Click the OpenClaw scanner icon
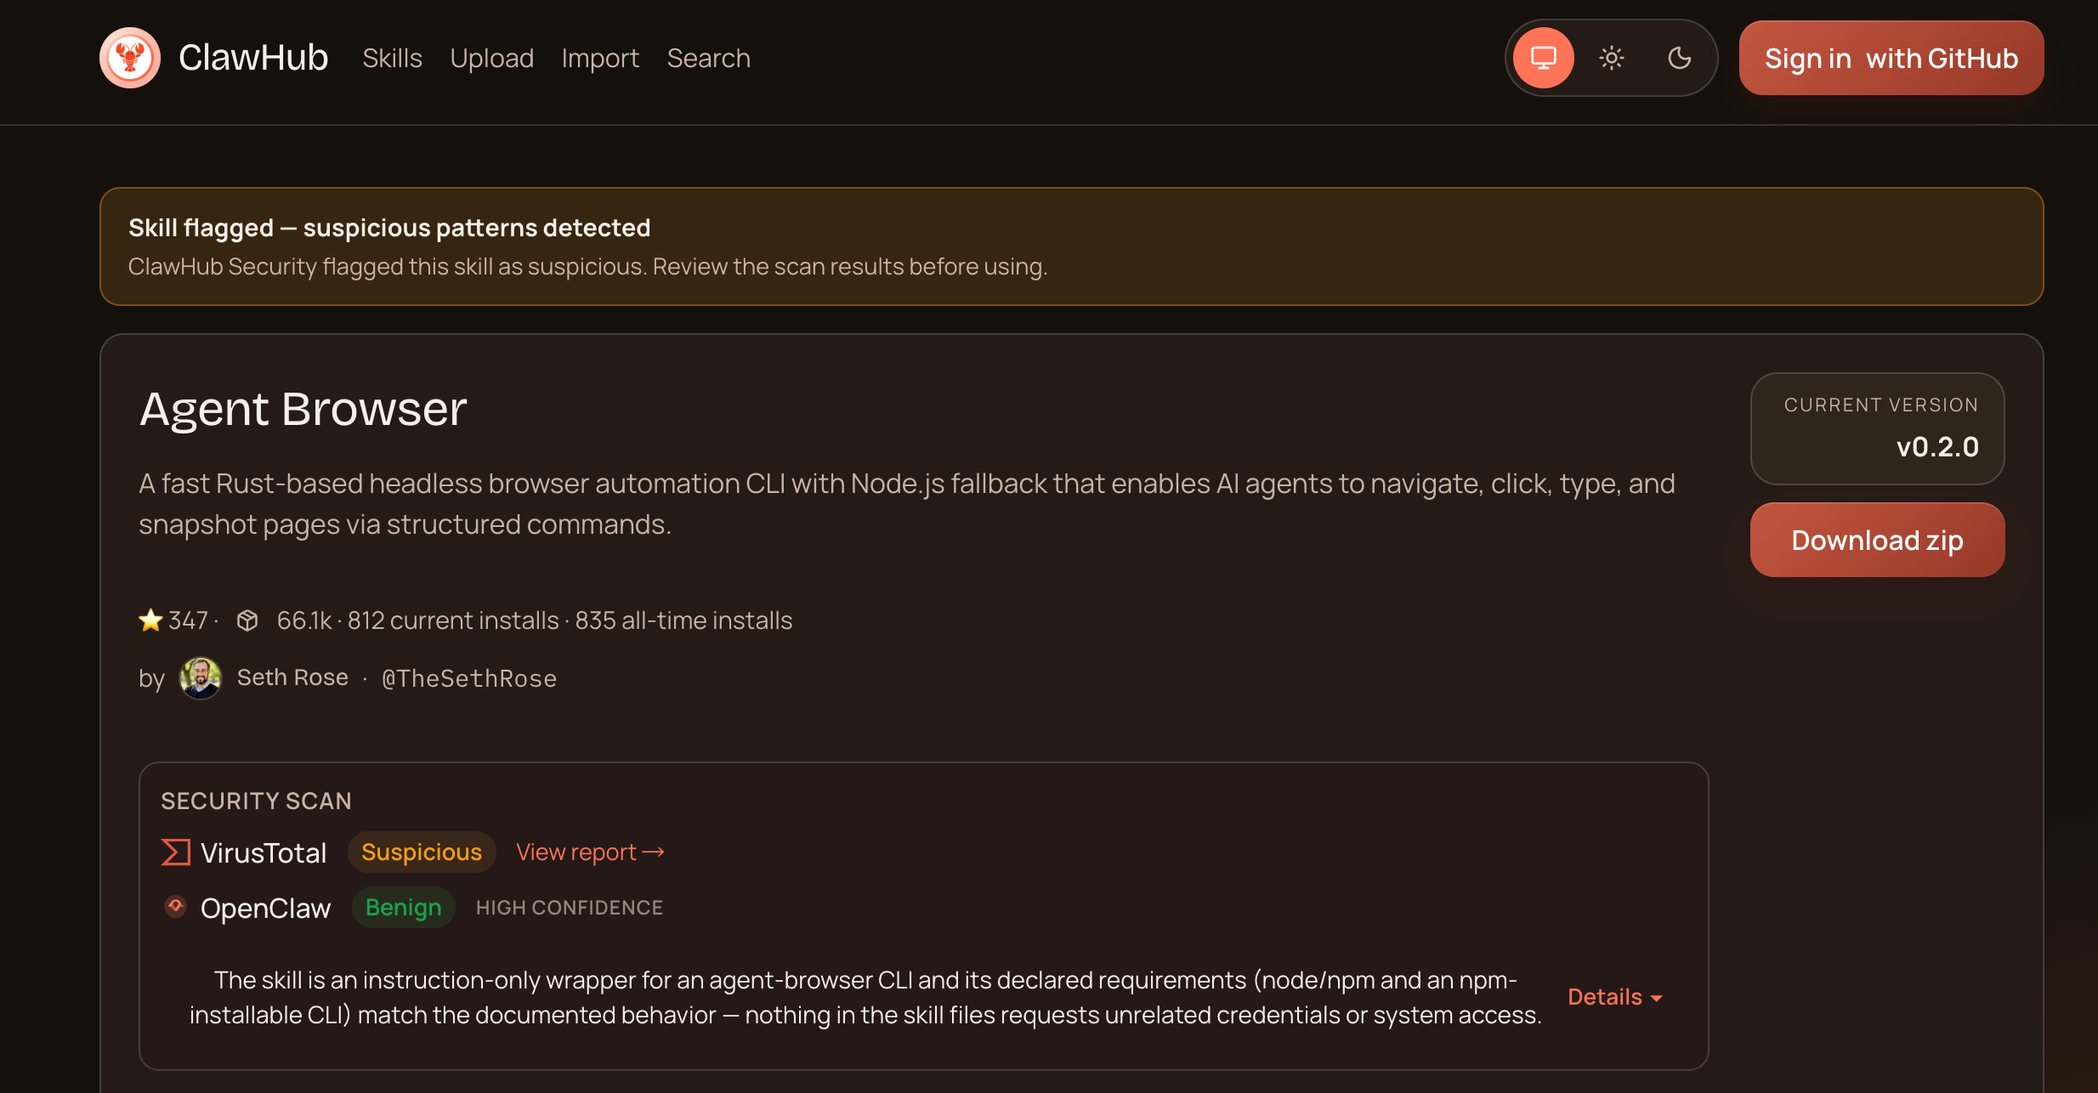The width and height of the screenshot is (2098, 1093). (x=176, y=907)
